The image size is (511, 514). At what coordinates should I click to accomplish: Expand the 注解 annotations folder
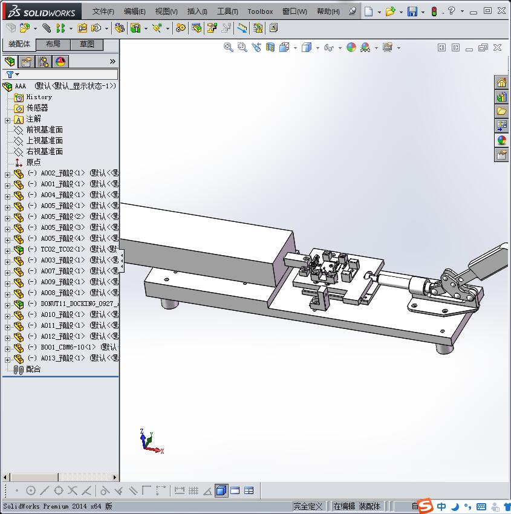7,120
